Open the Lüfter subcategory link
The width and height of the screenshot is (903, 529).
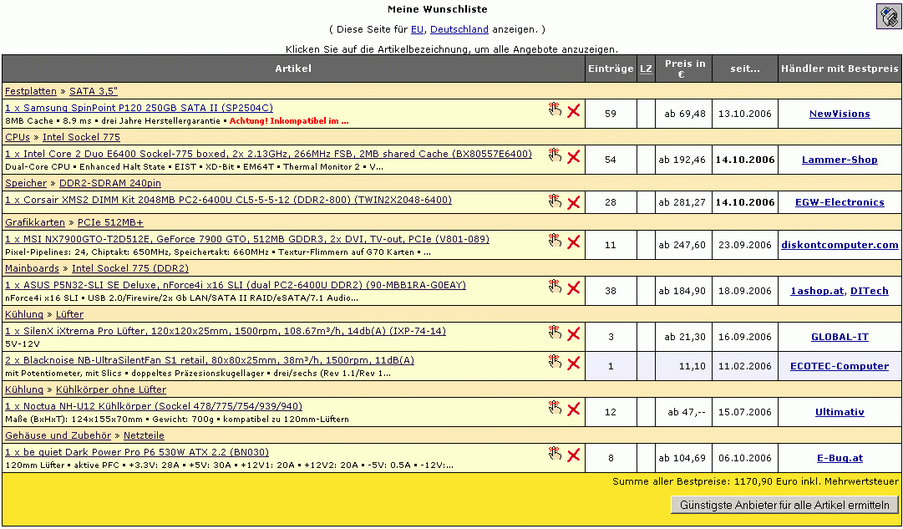click(x=69, y=314)
